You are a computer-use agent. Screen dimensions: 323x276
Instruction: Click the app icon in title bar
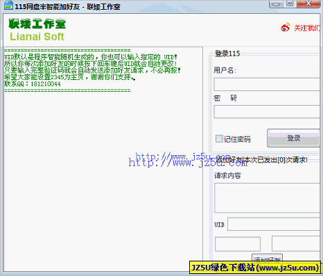coord(8,6)
